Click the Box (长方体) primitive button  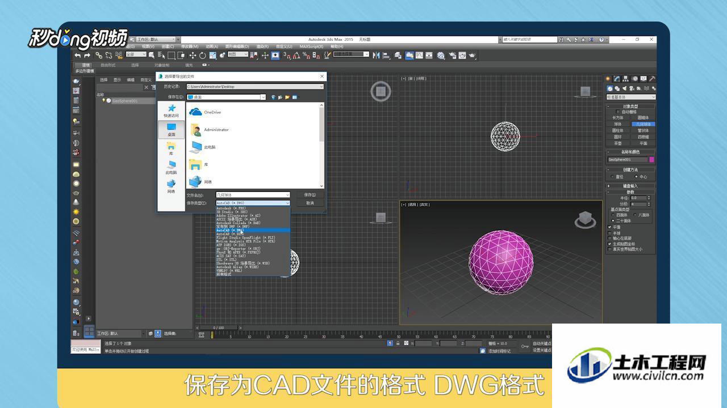click(x=618, y=117)
